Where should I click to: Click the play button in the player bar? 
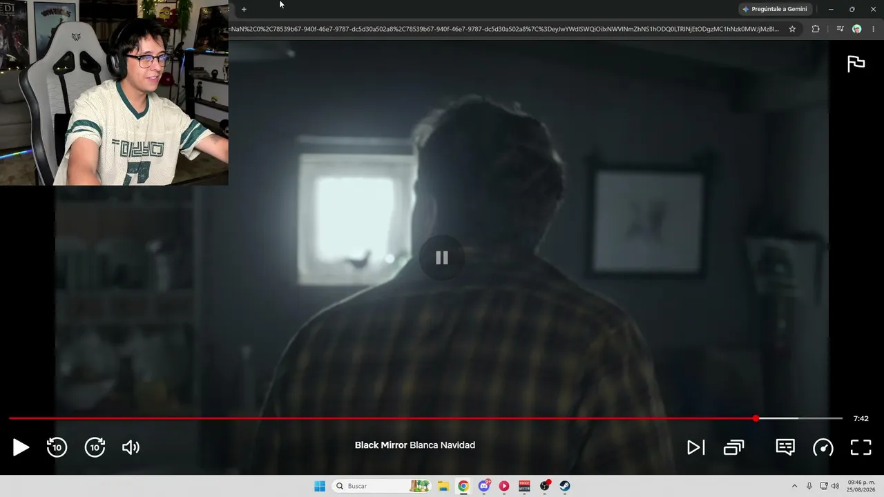tap(21, 447)
